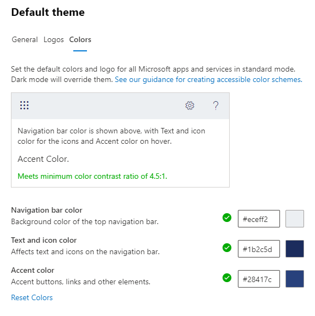Image resolution: width=315 pixels, height=316 pixels.
Task: Click the #1b2c5d text color hex field
Action: pos(259,249)
